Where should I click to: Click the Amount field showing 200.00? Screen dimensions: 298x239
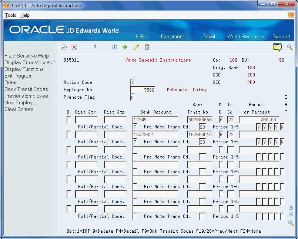[259, 120]
